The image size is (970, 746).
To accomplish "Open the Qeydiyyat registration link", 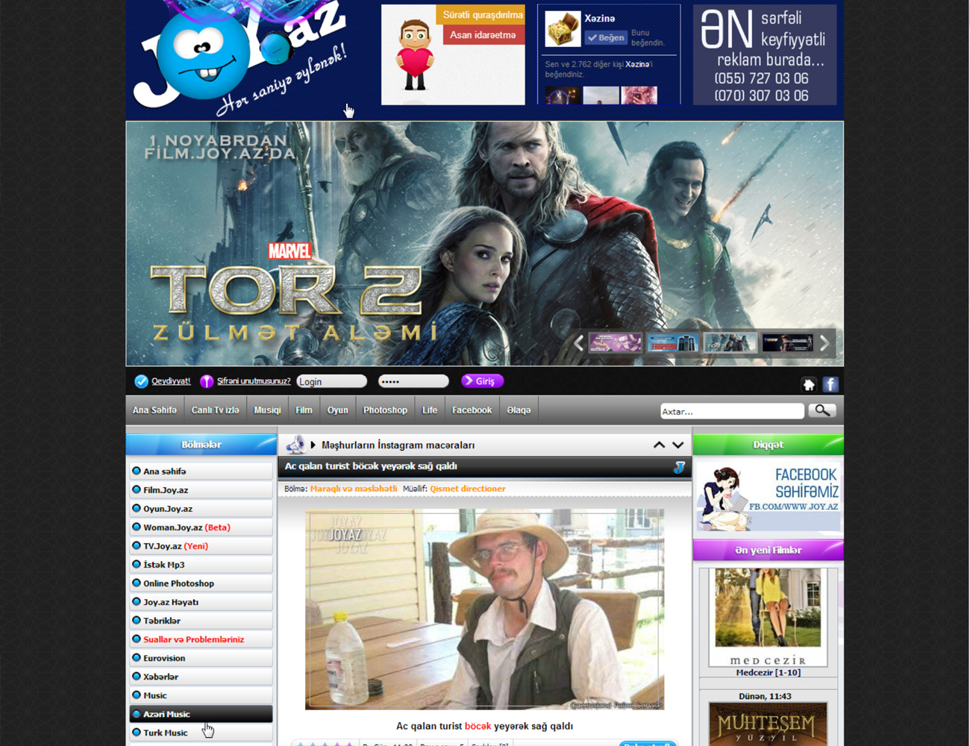I will (171, 381).
